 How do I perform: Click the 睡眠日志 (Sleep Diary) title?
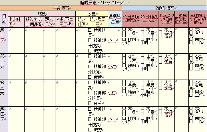[x=103, y=3]
